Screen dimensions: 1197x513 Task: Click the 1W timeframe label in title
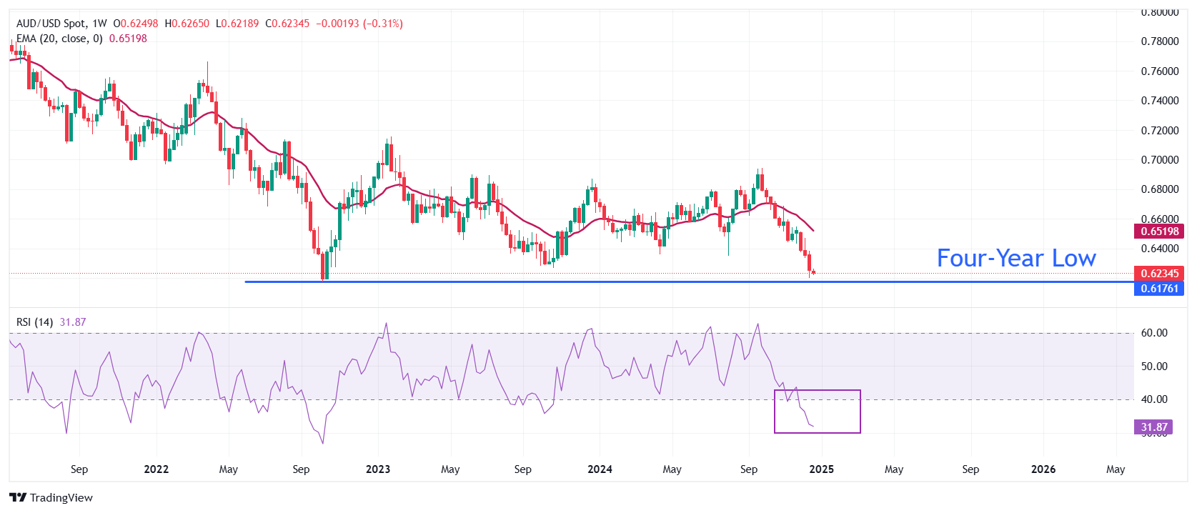pyautogui.click(x=99, y=24)
